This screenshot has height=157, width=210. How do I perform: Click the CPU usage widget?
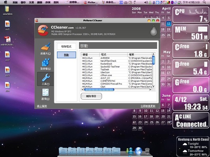coord(191,15)
